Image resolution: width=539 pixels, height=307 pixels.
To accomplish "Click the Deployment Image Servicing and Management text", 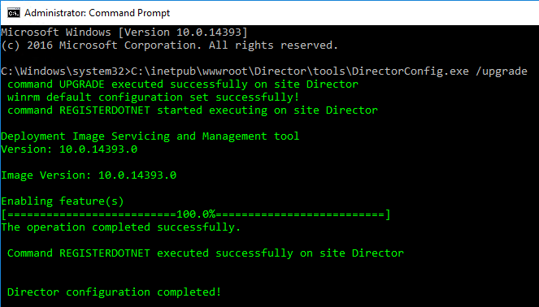I will coord(150,136).
